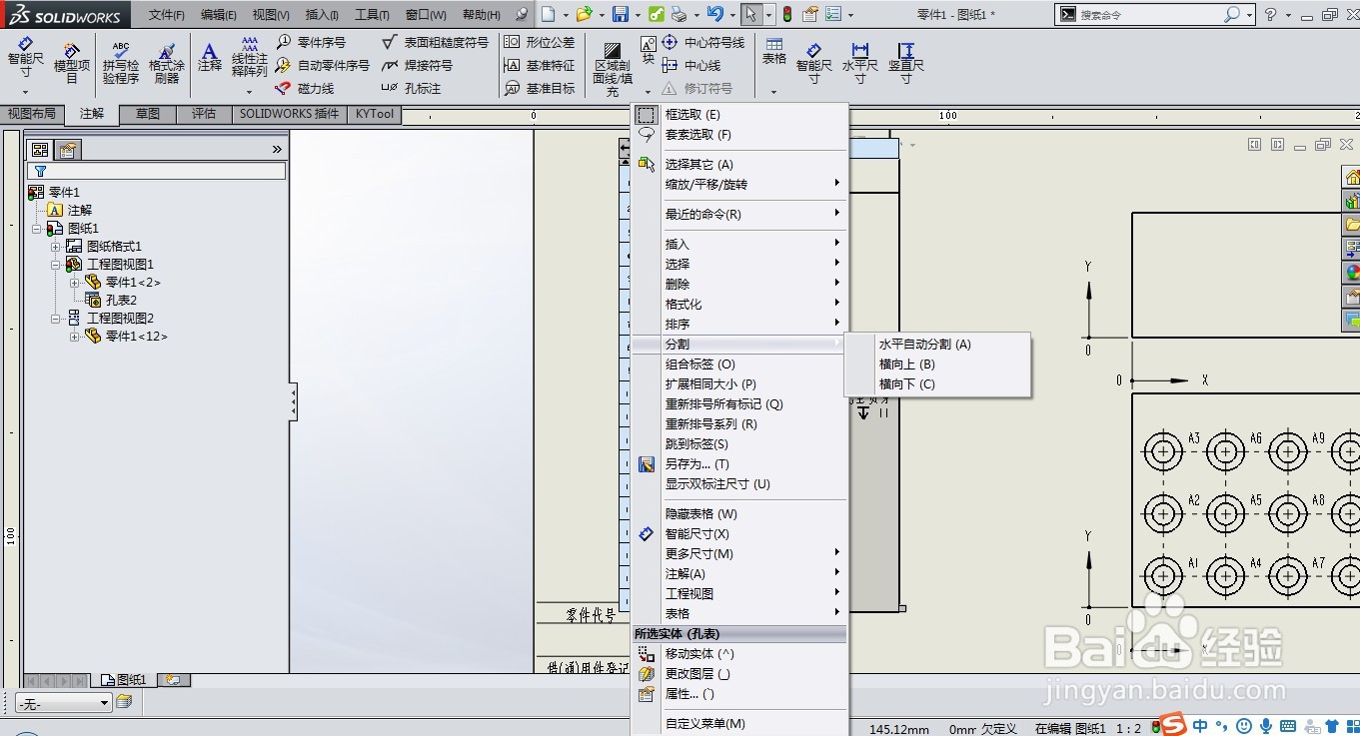Click the Undo arrow icon
Screen dimensions: 1360x736
click(x=713, y=14)
